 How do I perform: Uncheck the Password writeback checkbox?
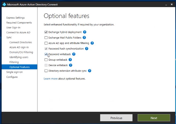point(46,54)
